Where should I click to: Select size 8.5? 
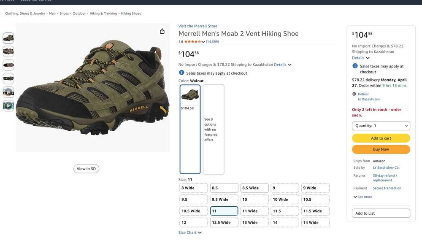224,188
